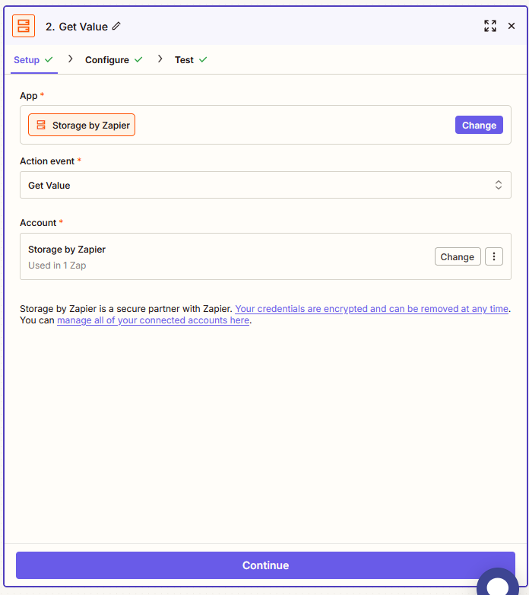Image resolution: width=529 pixels, height=595 pixels.
Task: Click the up-down chevron in Action event field
Action: click(x=499, y=185)
